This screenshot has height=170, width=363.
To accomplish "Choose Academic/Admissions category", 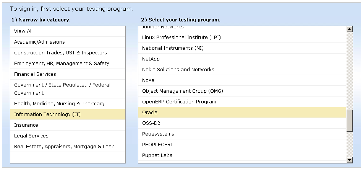I will [x=39, y=42].
